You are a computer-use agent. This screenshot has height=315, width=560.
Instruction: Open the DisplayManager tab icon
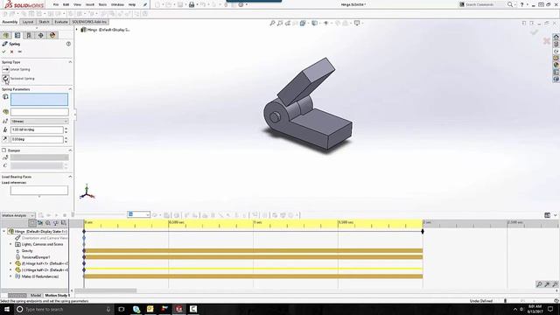tap(52, 35)
